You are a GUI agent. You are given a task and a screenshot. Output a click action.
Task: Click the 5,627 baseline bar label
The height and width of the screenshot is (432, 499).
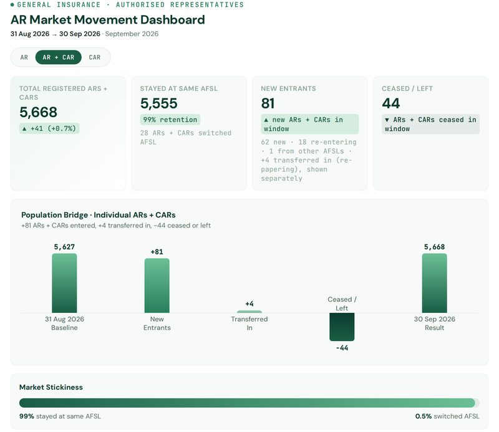coord(64,247)
